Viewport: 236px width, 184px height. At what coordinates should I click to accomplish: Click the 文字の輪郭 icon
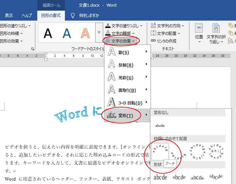click(108, 33)
